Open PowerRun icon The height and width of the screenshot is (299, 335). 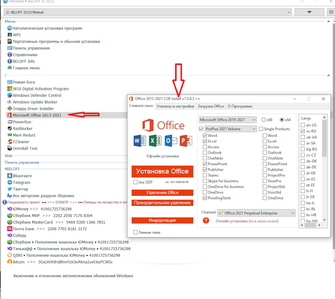[10, 122]
